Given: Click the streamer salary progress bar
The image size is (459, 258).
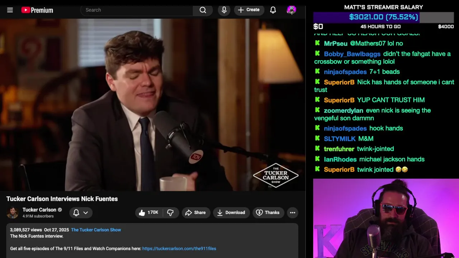Looking at the screenshot, I should (384, 17).
